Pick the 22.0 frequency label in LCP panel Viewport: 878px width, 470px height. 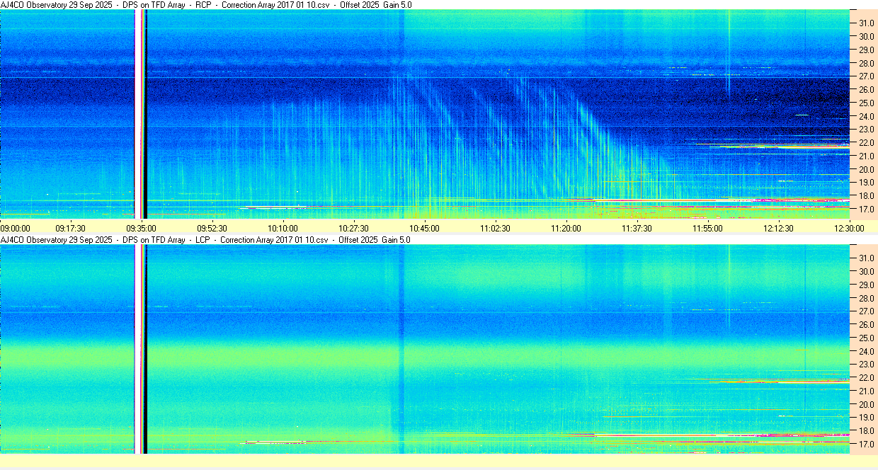pos(866,378)
